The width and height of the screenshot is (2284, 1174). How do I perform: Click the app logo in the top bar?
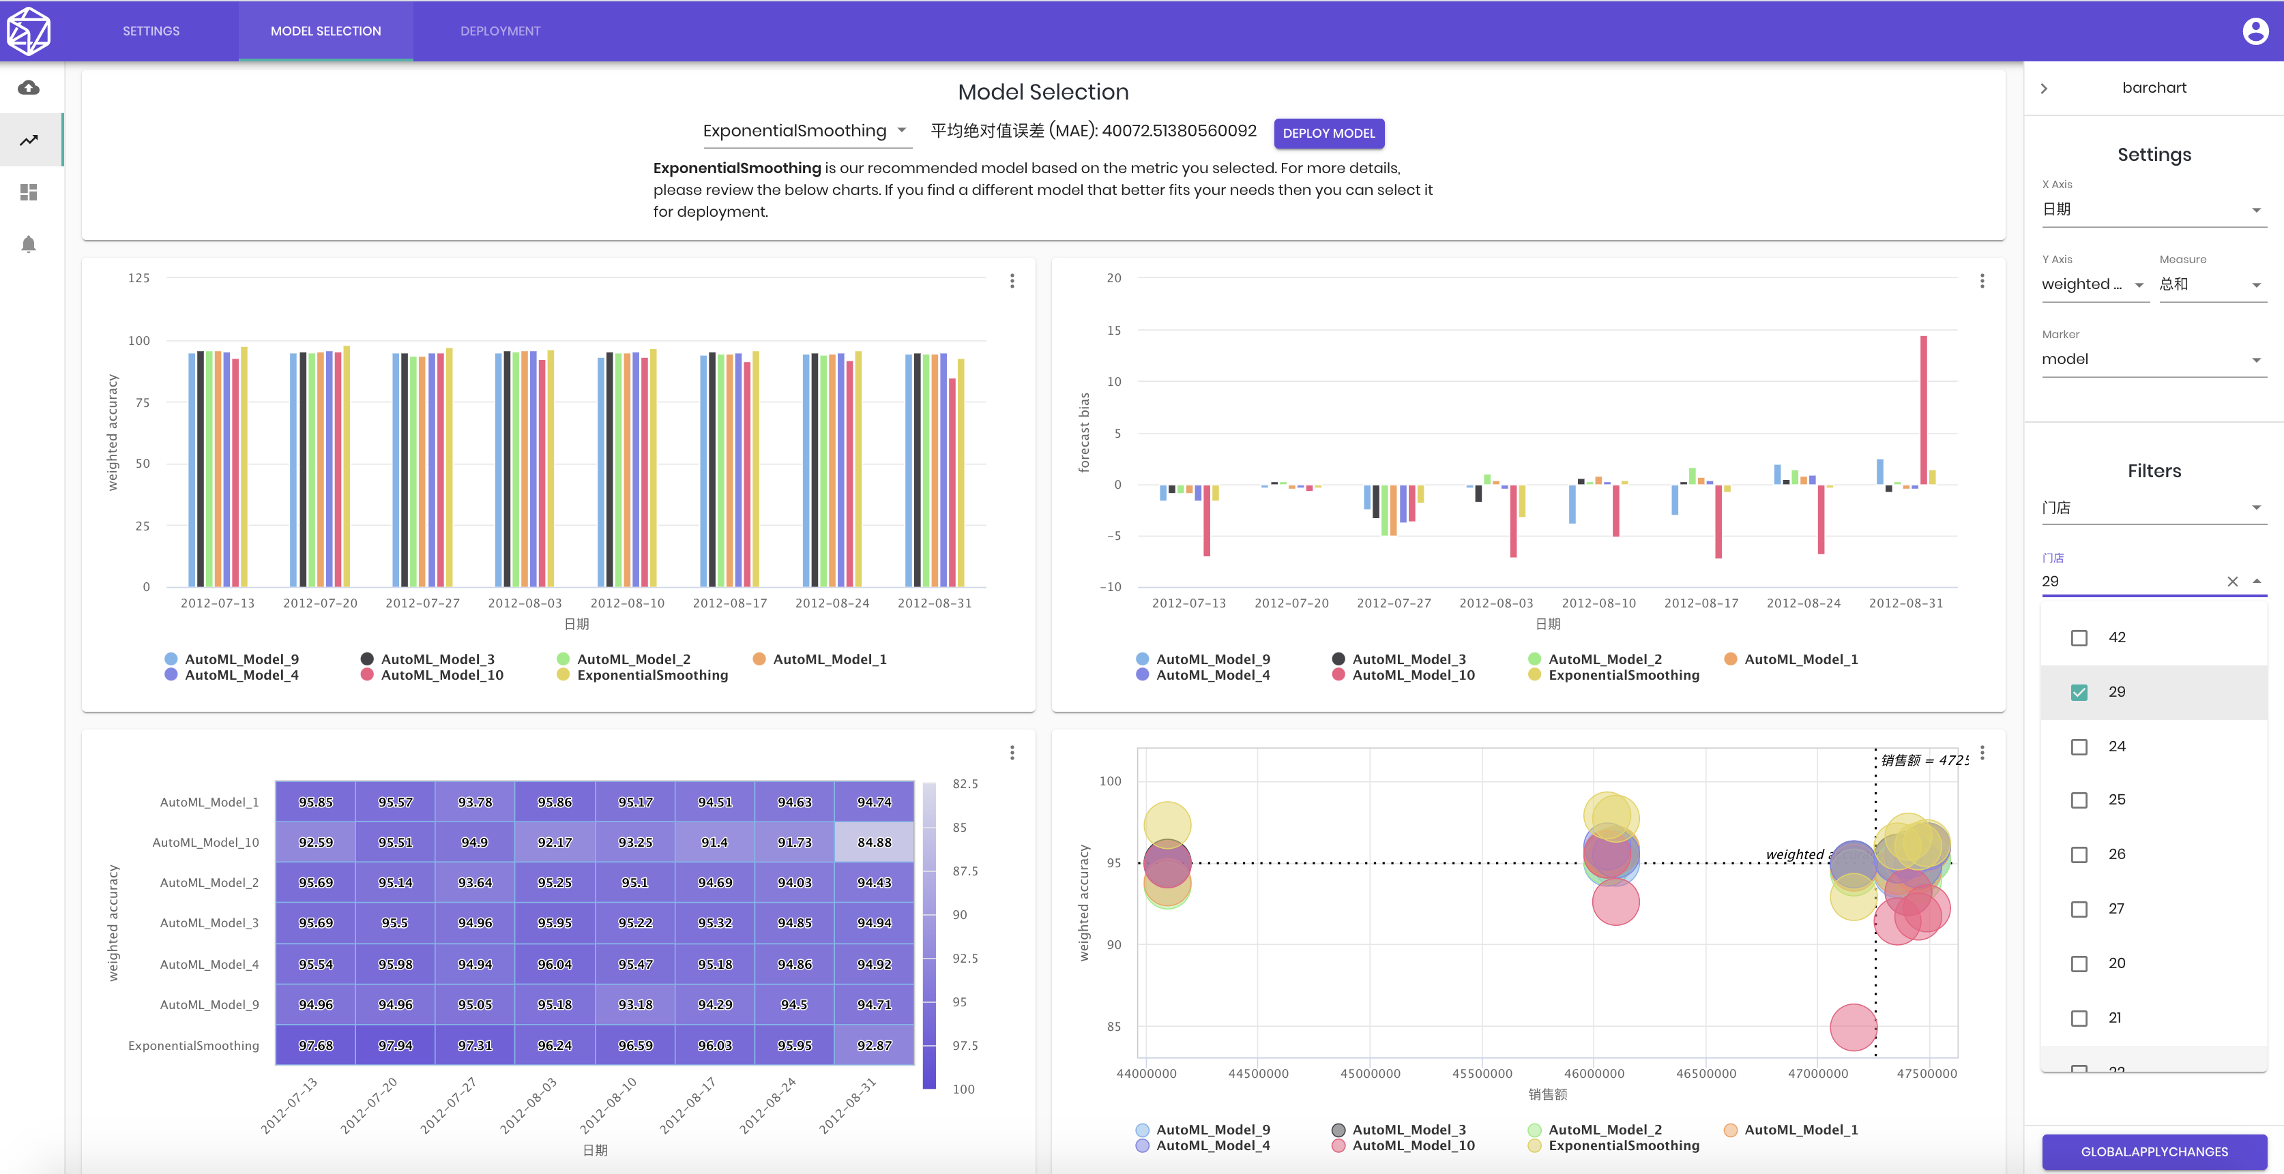(x=29, y=30)
